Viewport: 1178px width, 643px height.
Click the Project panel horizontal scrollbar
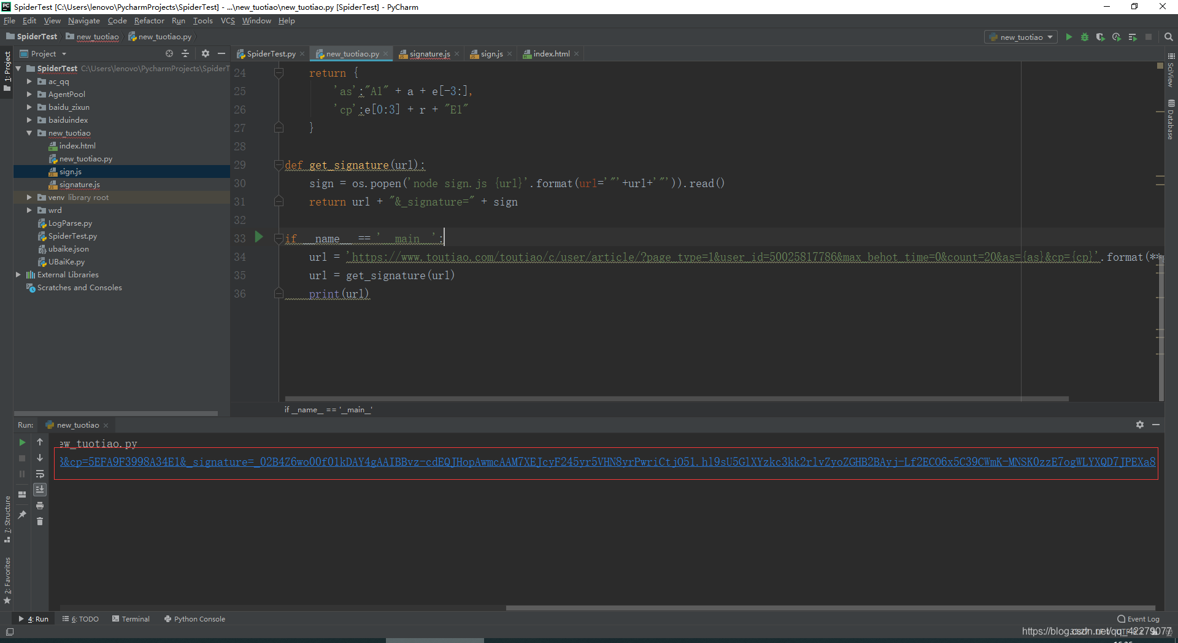click(x=116, y=414)
